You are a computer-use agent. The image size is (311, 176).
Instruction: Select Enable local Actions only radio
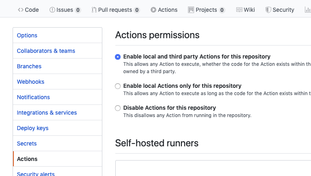[118, 86]
